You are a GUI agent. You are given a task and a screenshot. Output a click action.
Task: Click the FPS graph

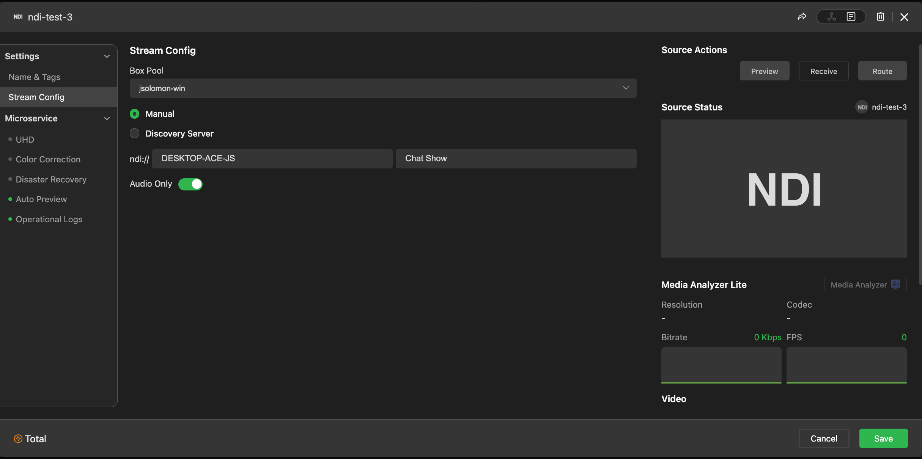click(x=846, y=365)
